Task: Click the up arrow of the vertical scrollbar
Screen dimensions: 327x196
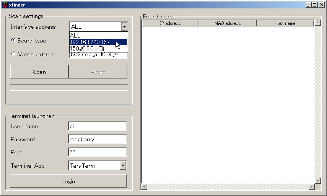Action: pyautogui.click(x=317, y=23)
